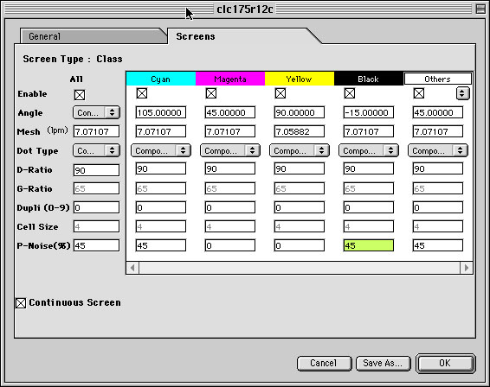Click the All Dupli (0-9) field
The width and height of the screenshot is (490, 387).
[97, 207]
